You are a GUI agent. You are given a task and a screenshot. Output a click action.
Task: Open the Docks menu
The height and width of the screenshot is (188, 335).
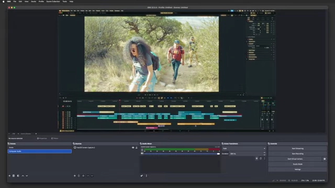(x=33, y=2)
